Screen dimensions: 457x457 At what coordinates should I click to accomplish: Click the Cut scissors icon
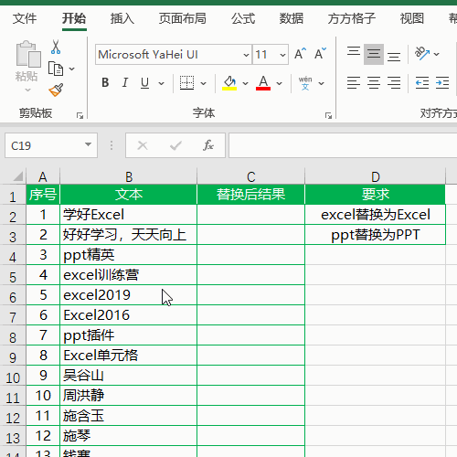point(56,47)
